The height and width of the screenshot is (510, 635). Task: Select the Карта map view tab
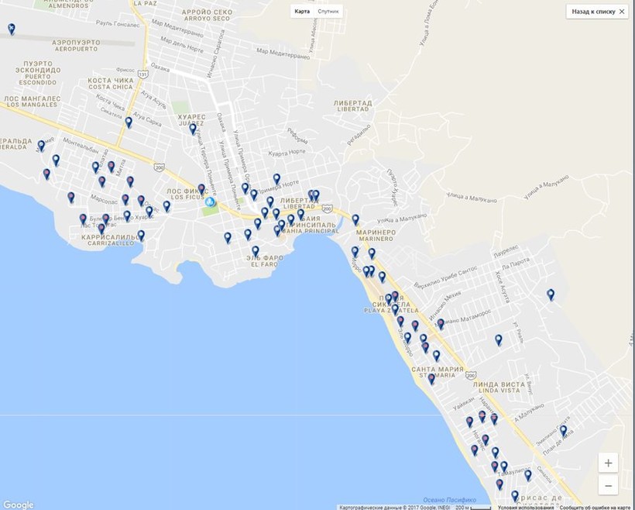(303, 12)
